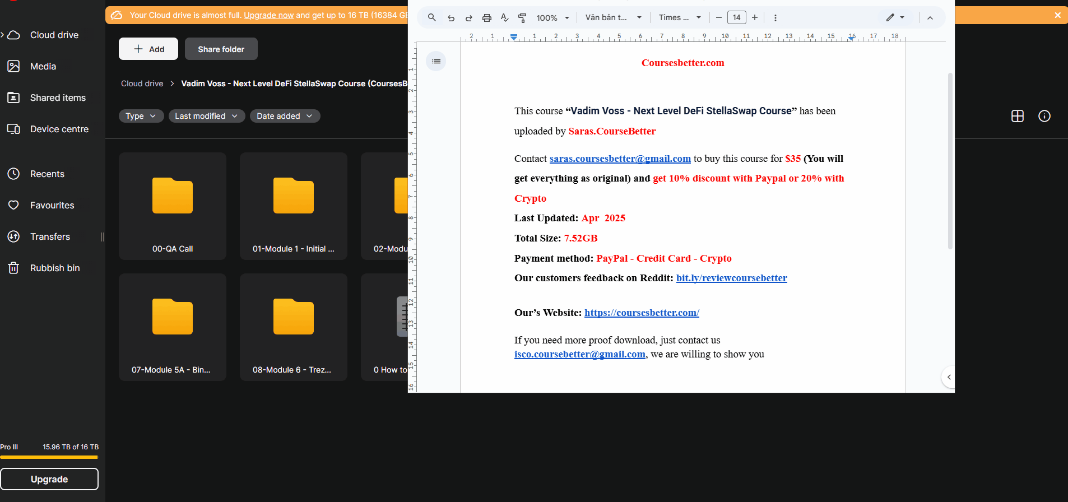This screenshot has width=1068, height=502.
Task: Open the 00-QA Call folder
Action: coord(173,206)
